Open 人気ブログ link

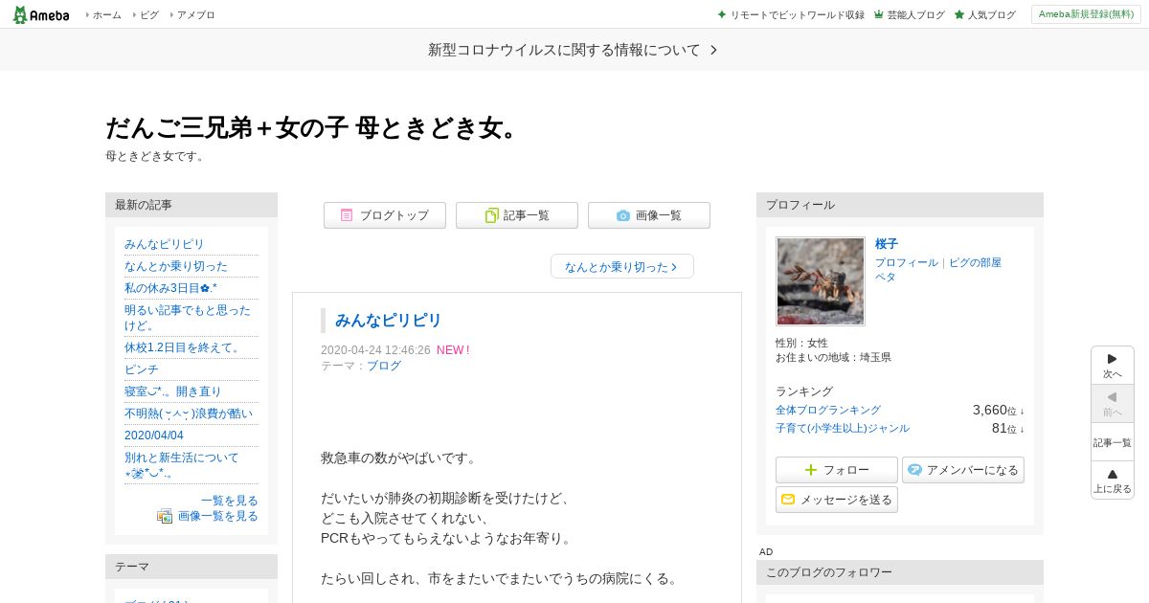[x=991, y=15]
